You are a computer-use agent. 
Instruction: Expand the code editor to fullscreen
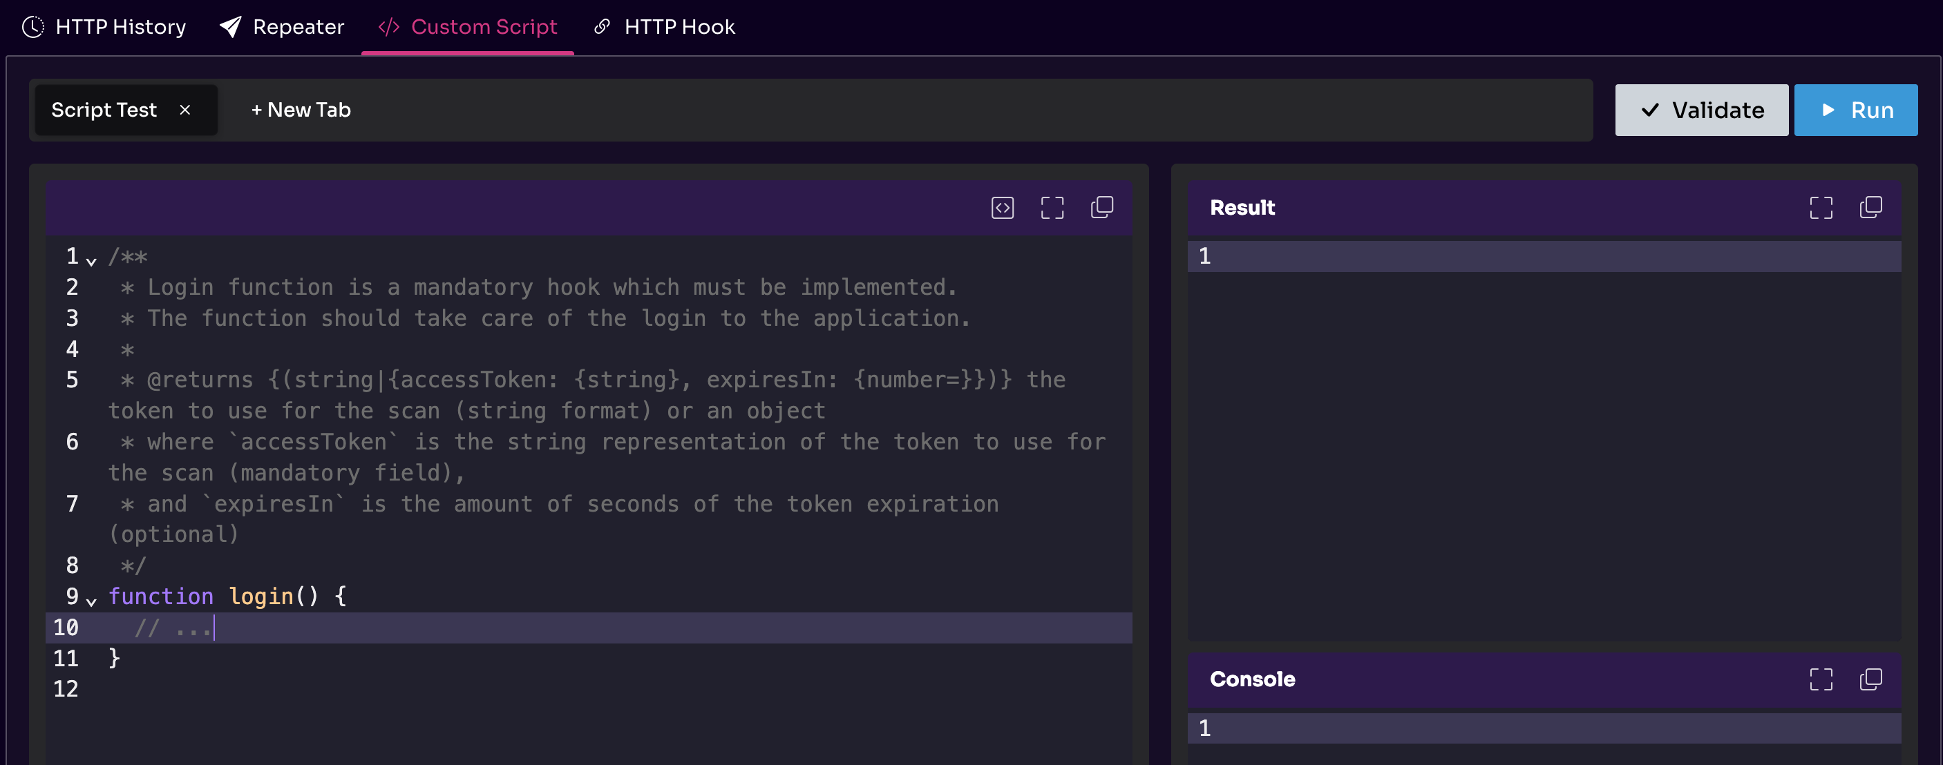point(1052,207)
